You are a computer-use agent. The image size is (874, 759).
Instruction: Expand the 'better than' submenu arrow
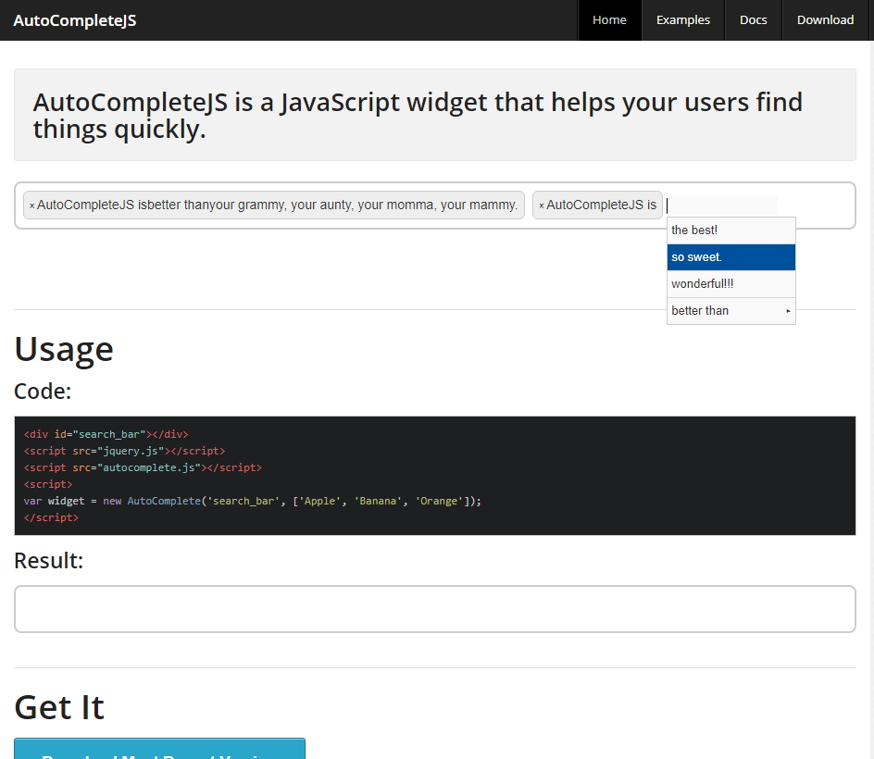[x=788, y=311]
